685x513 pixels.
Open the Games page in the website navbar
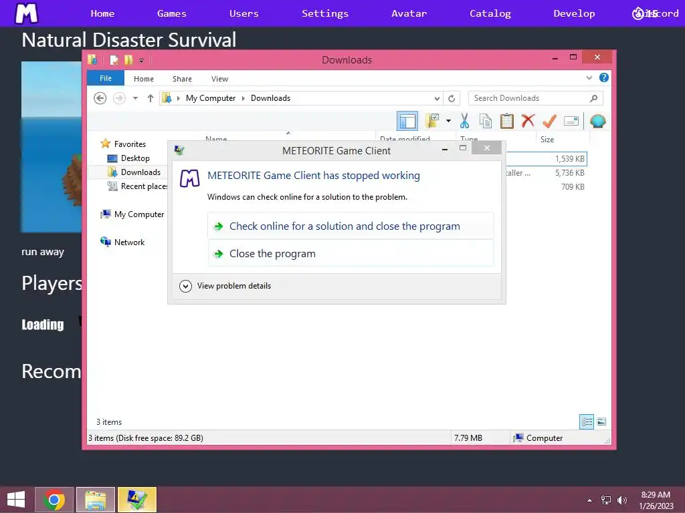coord(172,13)
